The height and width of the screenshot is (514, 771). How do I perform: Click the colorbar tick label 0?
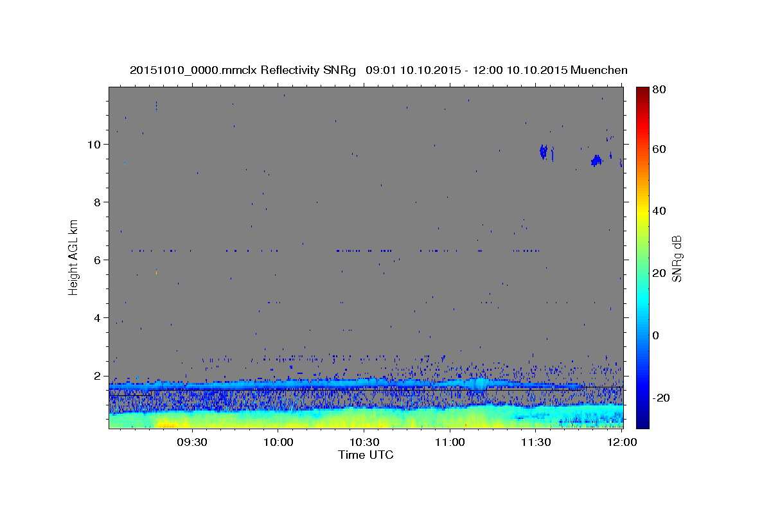656,335
